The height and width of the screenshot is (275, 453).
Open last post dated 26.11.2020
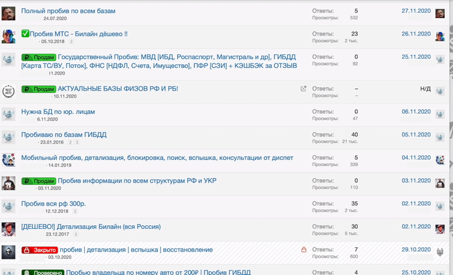click(x=416, y=34)
